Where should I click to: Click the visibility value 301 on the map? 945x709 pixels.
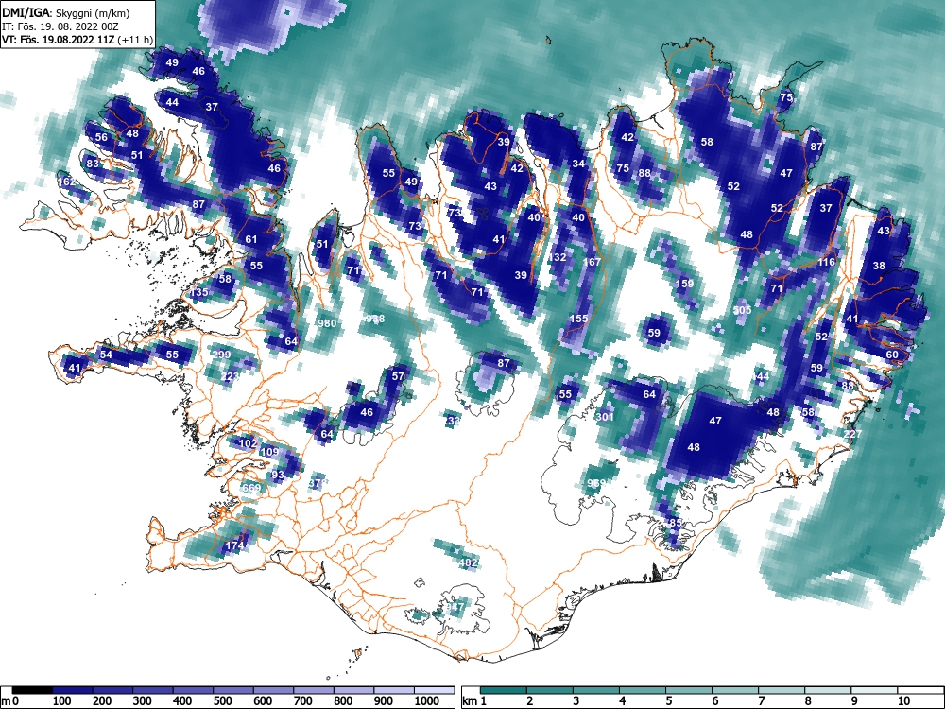tap(605, 417)
